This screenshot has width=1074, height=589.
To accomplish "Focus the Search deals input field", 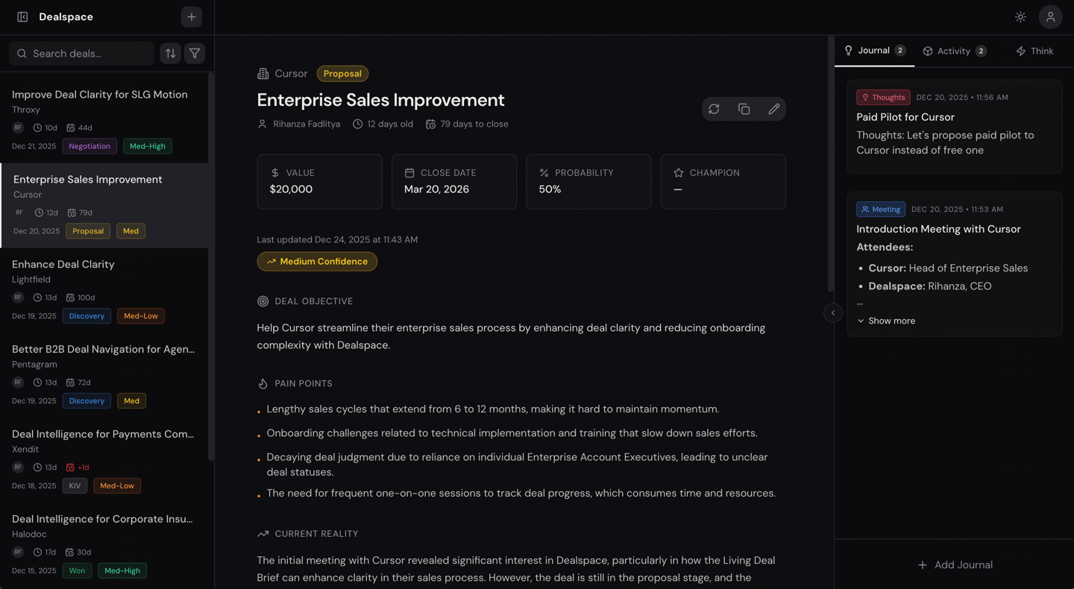I will pyautogui.click(x=88, y=53).
